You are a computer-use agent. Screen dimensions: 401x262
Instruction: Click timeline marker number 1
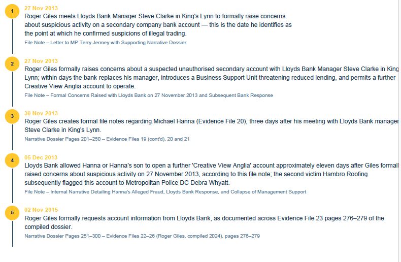tap(12, 11)
